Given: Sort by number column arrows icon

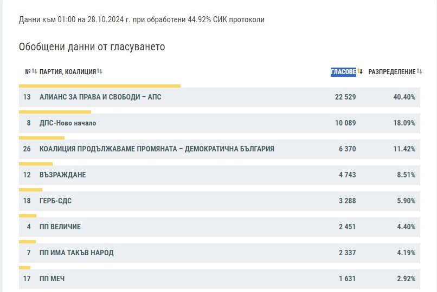Looking at the screenshot, I should tap(34, 71).
